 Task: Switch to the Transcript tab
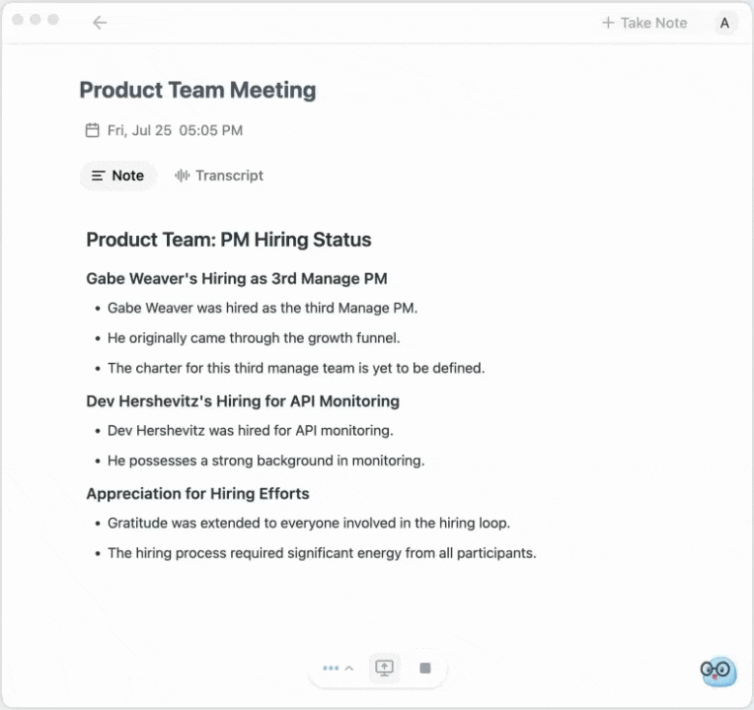(219, 176)
